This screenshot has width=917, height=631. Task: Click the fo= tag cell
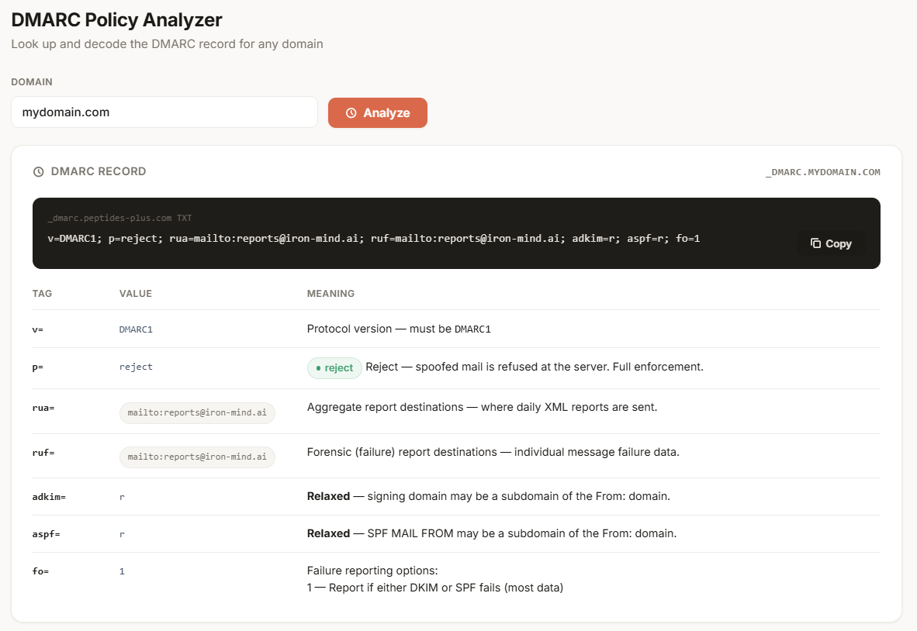[x=40, y=571]
